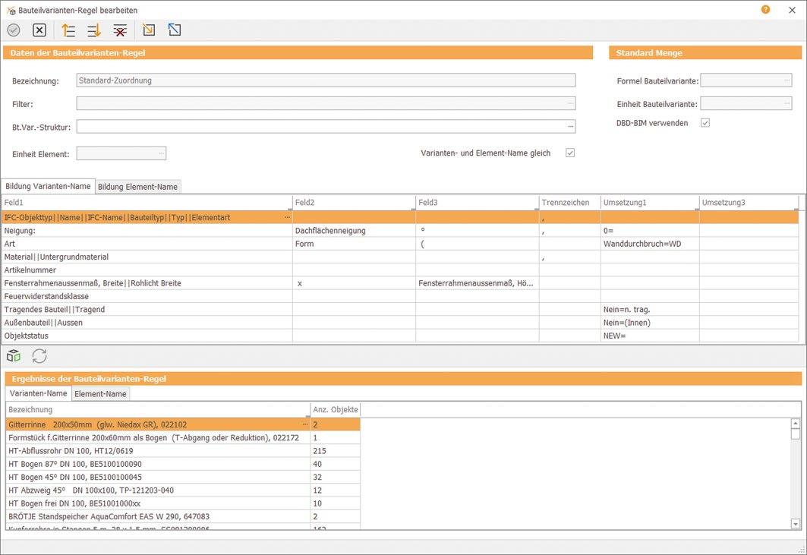Viewport: 807px width, 555px height.
Task: Toggle DBD-BIM verwenden checkbox
Action: (705, 122)
